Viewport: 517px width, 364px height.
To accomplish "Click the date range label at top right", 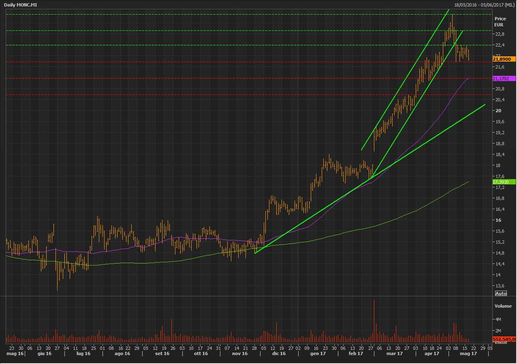I will (x=485, y=4).
